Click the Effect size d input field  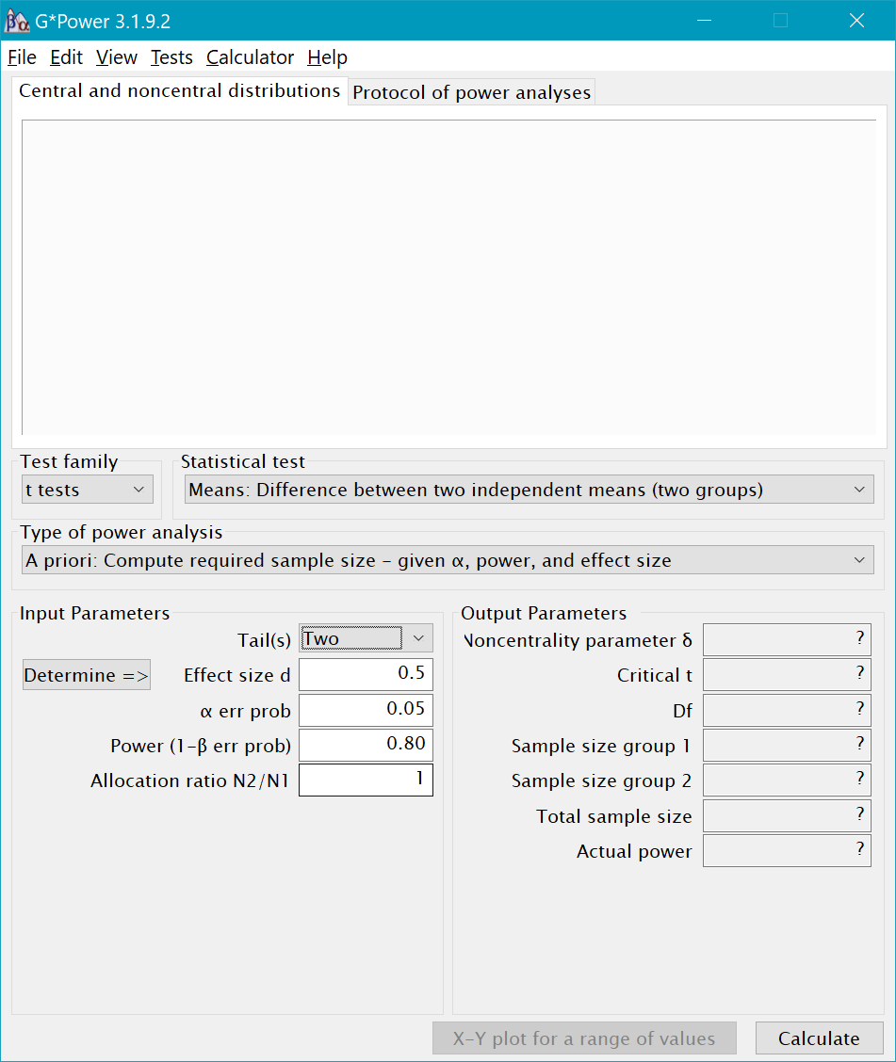click(366, 674)
